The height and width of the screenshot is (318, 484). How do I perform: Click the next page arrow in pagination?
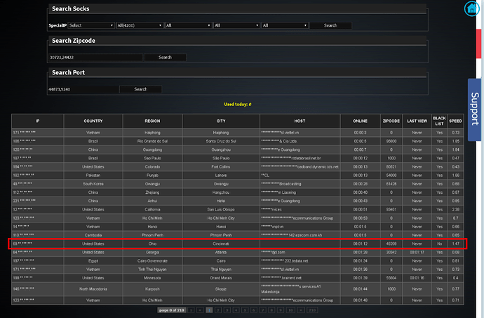click(x=300, y=309)
